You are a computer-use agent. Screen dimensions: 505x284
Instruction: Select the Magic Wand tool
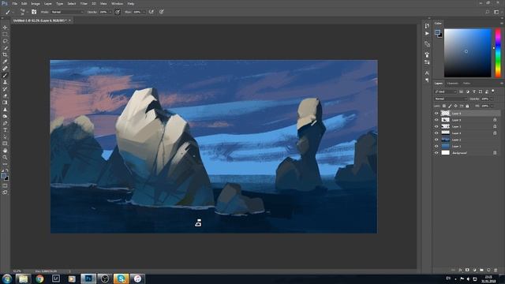click(5, 47)
